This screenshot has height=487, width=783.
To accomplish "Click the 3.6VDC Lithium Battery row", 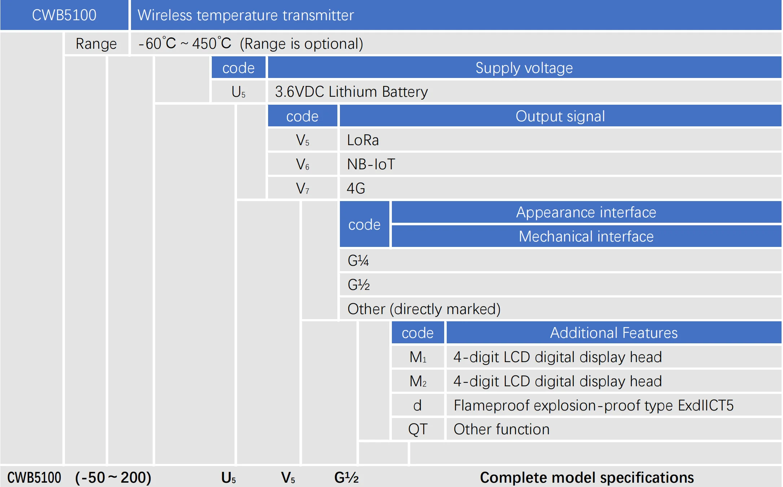I will click(351, 92).
